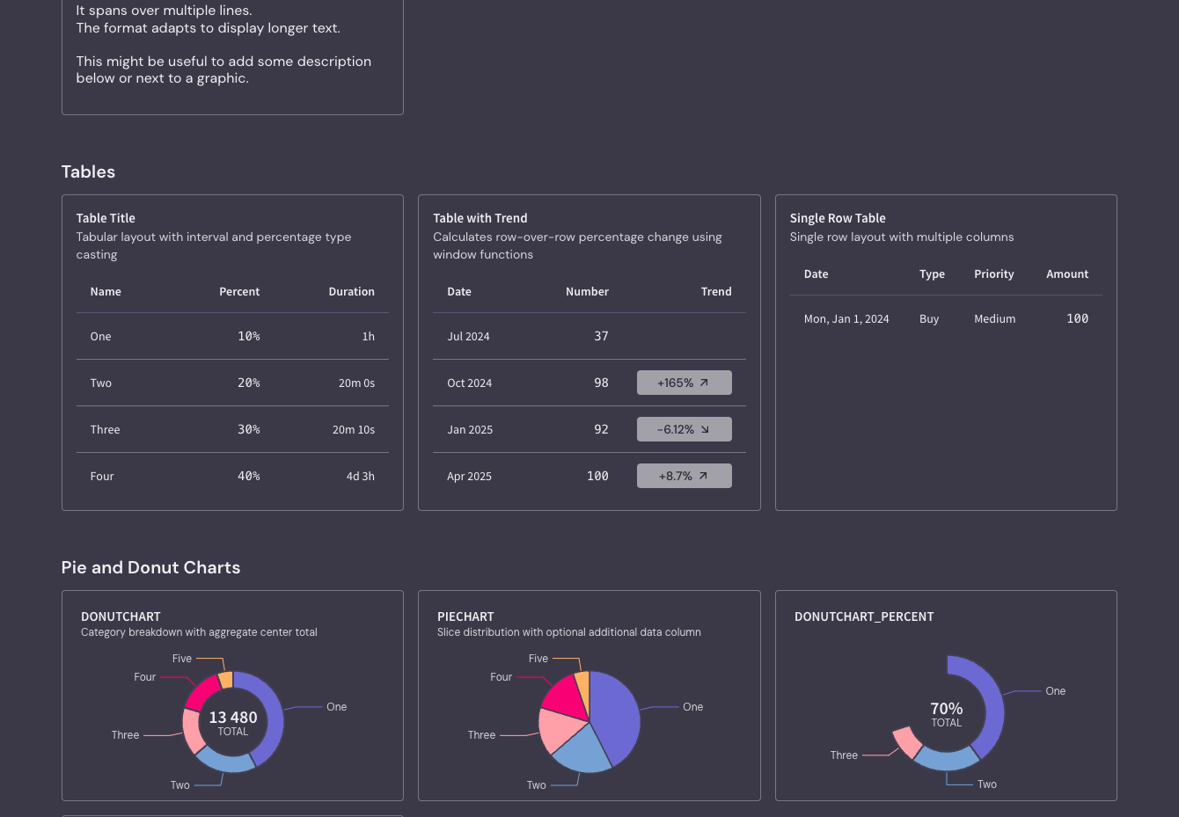1179x817 pixels.
Task: Select the Type column header
Action: pos(932,274)
